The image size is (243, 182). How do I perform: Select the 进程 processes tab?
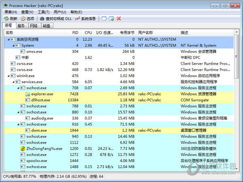(x=9, y=25)
